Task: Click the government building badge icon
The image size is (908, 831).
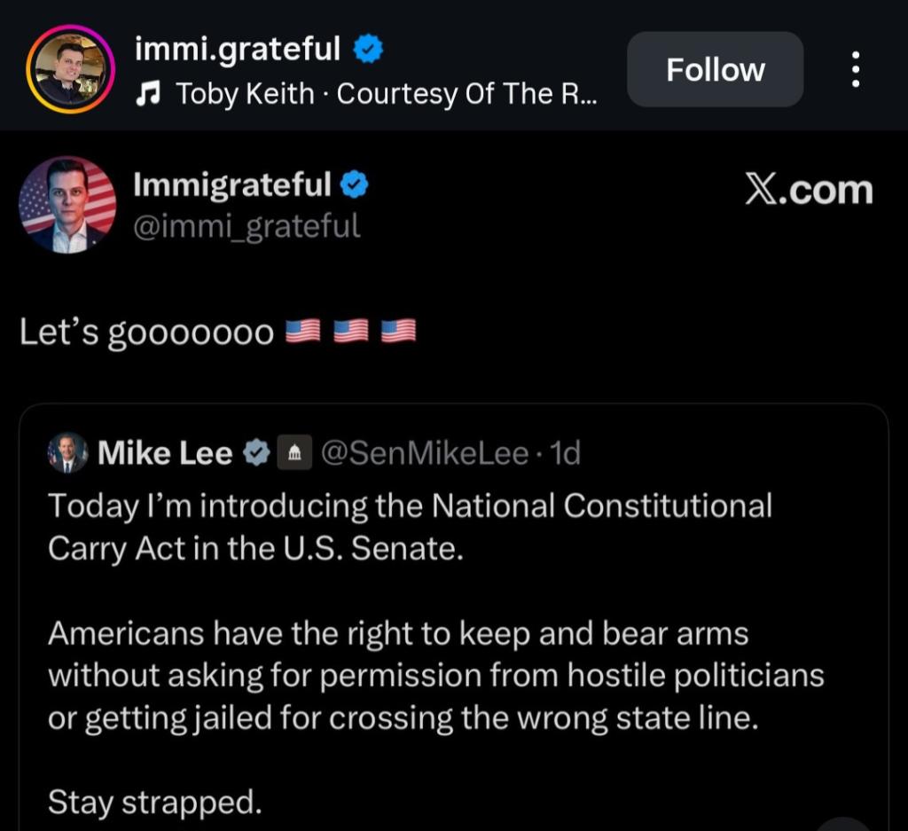Action: pyautogui.click(x=294, y=454)
